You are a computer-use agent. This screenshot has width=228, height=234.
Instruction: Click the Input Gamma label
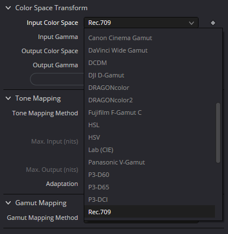tap(58, 37)
